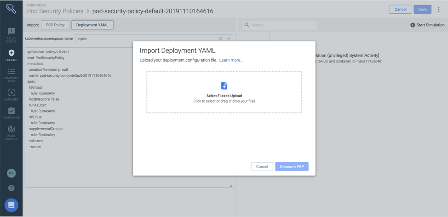
Task: Open the Image Scanning section
Action: click(x=11, y=133)
